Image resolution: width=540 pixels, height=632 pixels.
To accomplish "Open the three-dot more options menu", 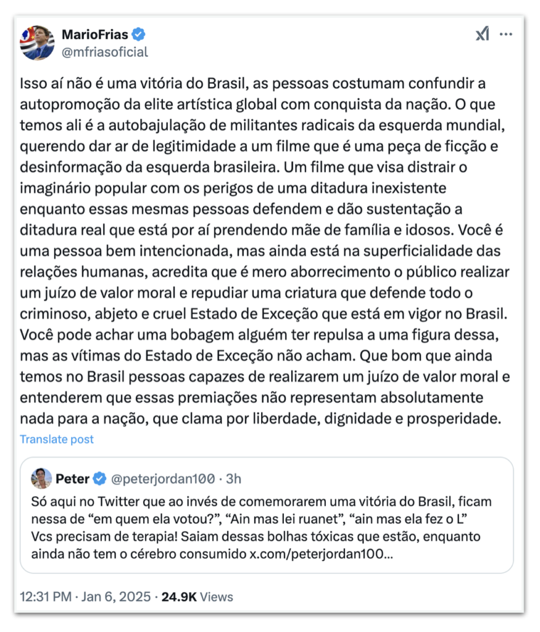I will pos(506,35).
